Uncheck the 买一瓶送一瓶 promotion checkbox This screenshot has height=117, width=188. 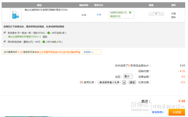(5, 32)
